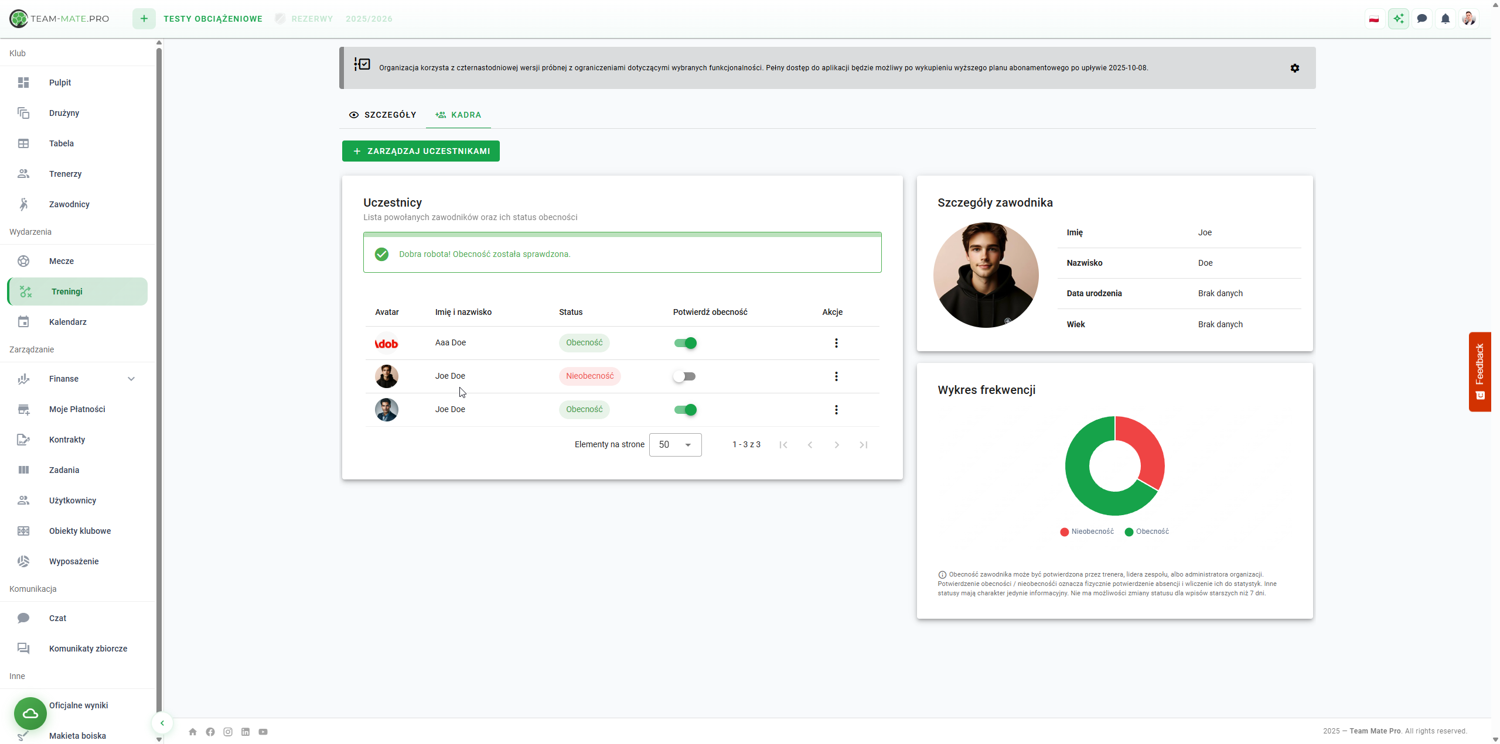Switch to the Szczegóły tab
This screenshot has width=1500, height=744.
pos(383,115)
